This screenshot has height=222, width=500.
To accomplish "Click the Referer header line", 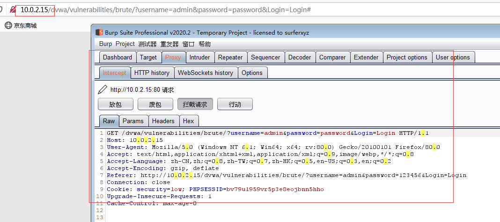I will 287,175.
